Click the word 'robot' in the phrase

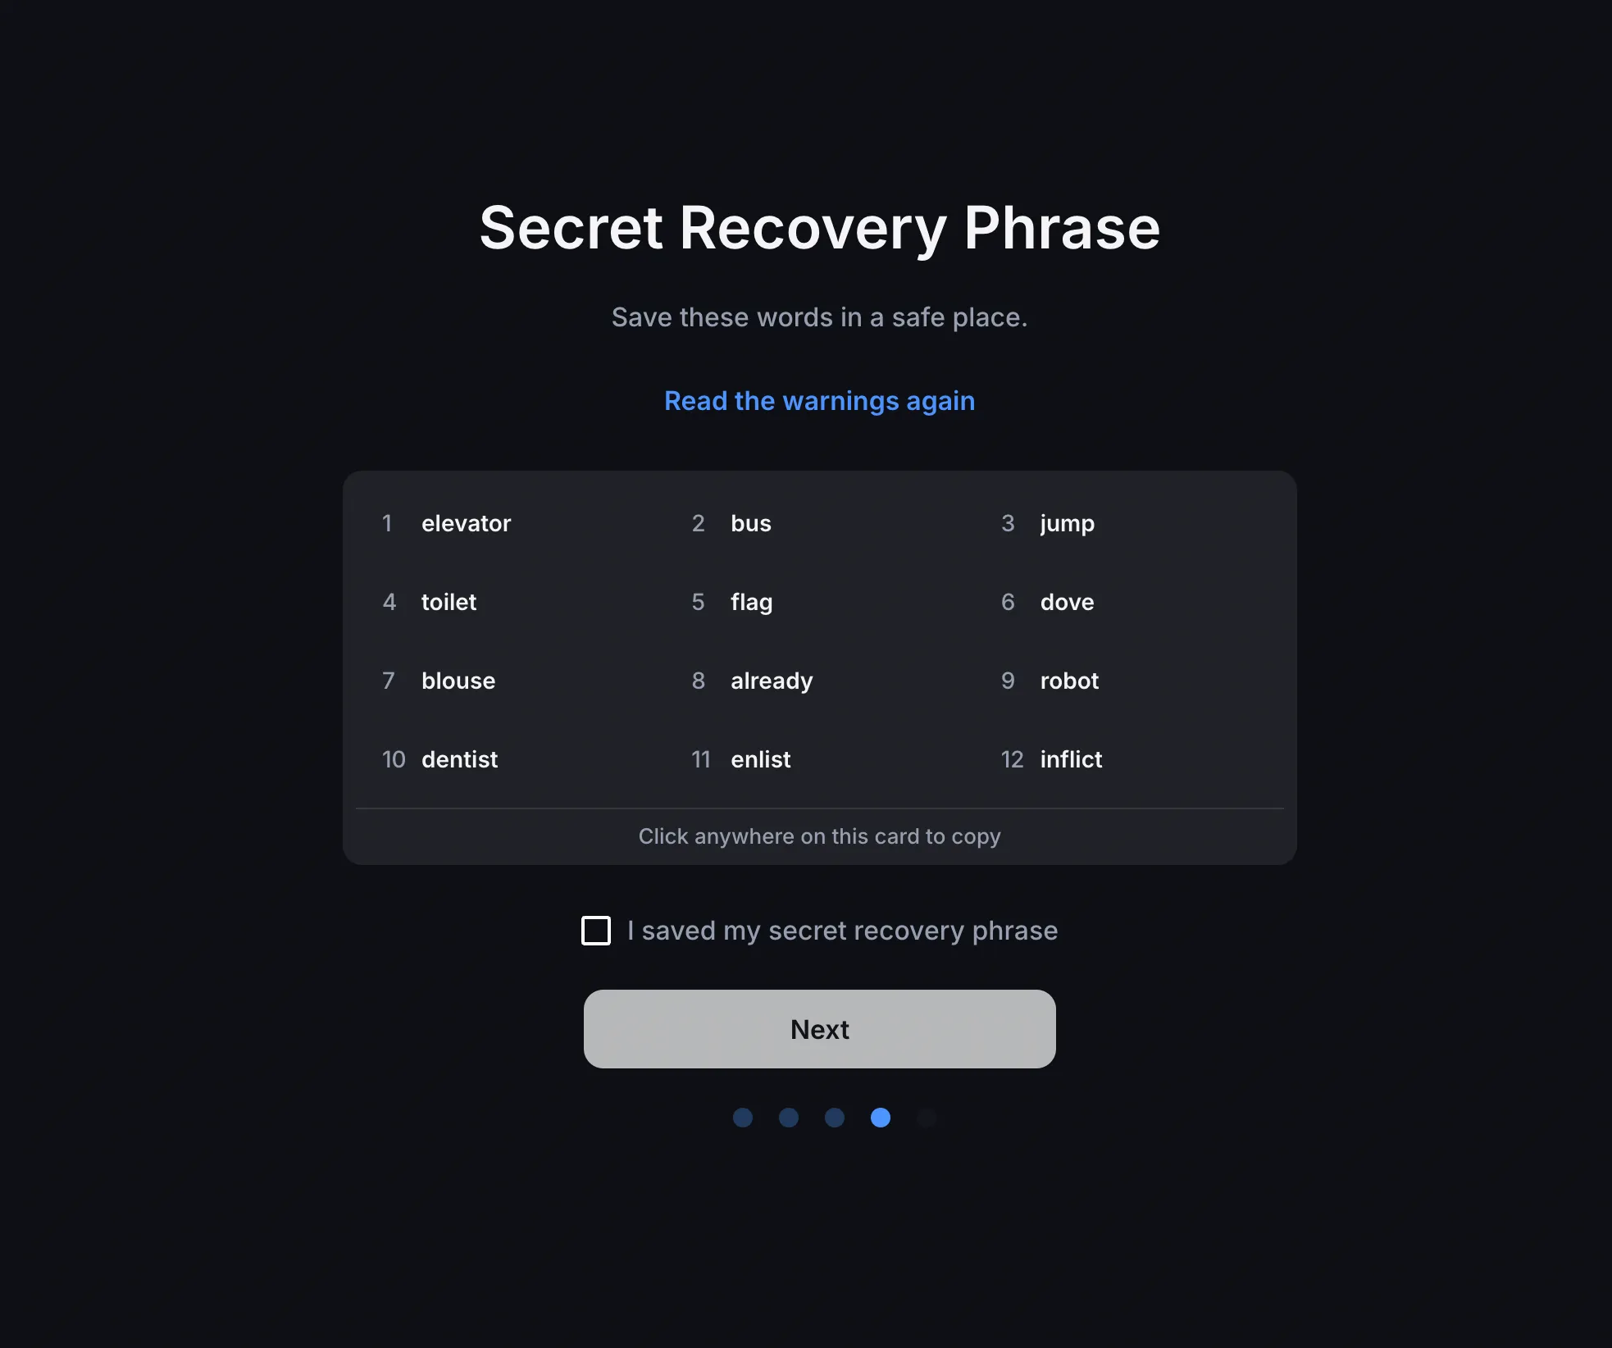pos(1069,681)
